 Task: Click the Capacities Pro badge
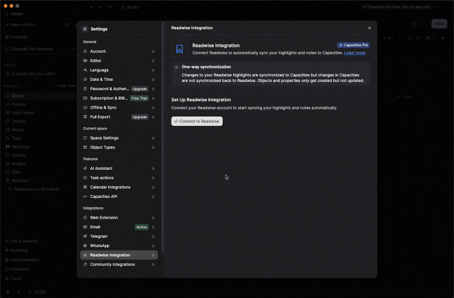pos(353,45)
